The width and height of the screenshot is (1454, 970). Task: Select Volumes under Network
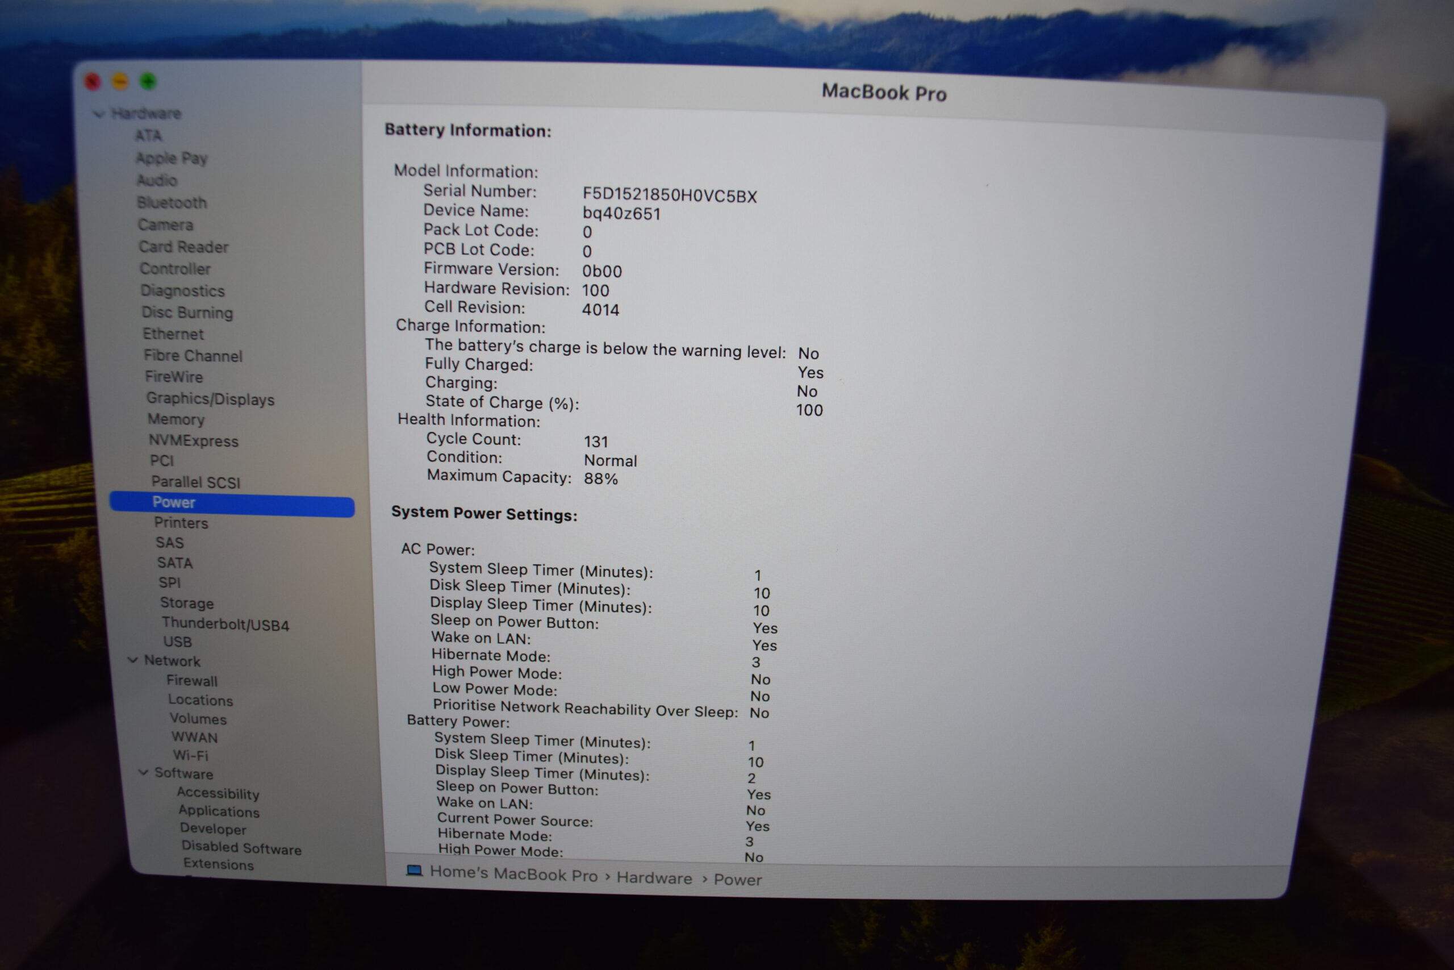198,718
